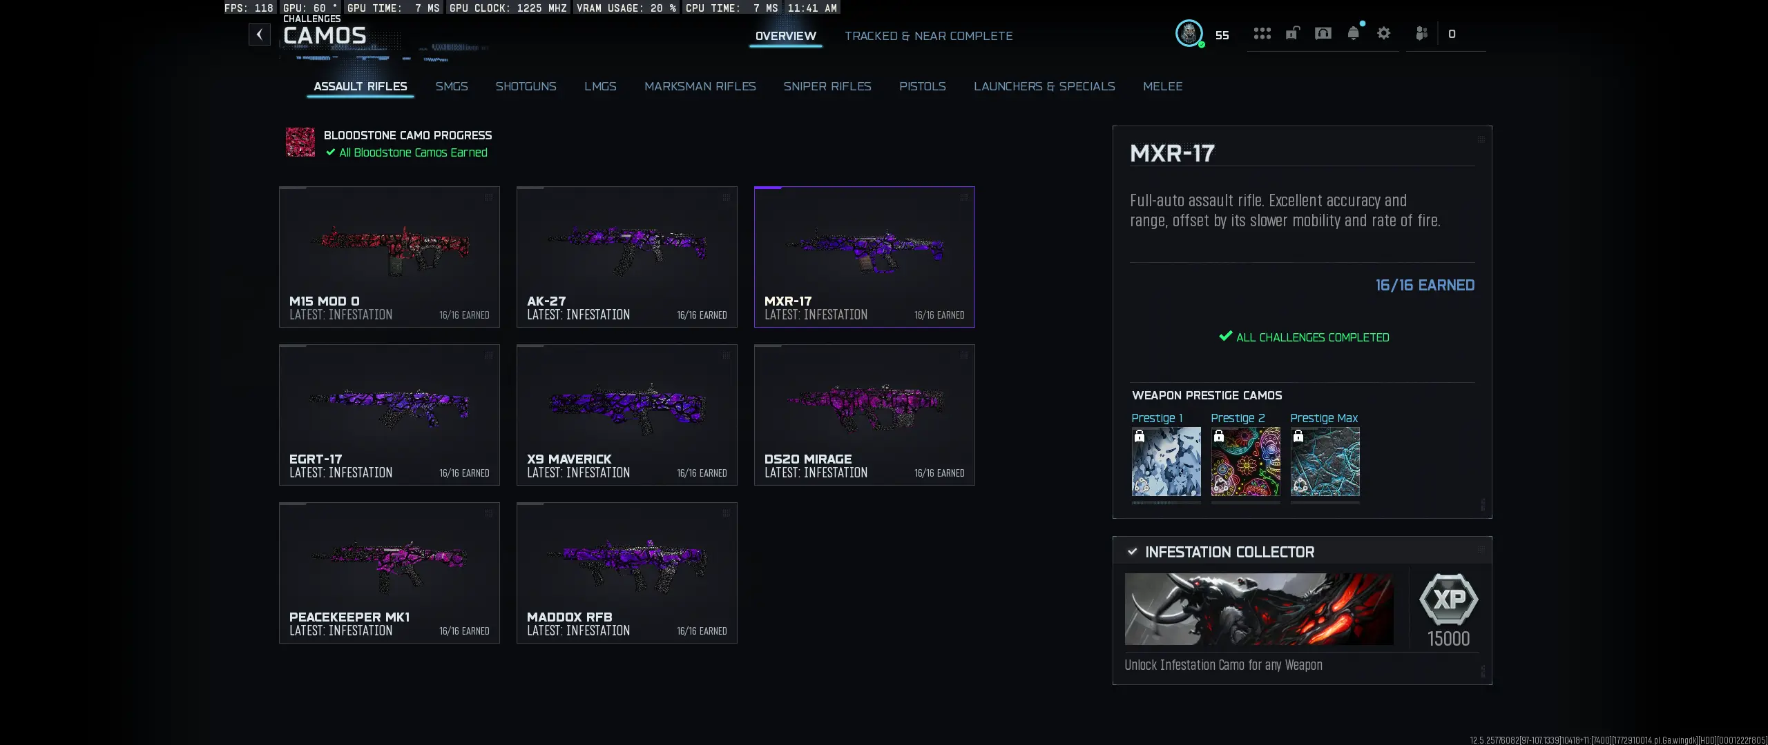Click the Infestation Collector reward image
The height and width of the screenshot is (745, 1768).
point(1259,609)
